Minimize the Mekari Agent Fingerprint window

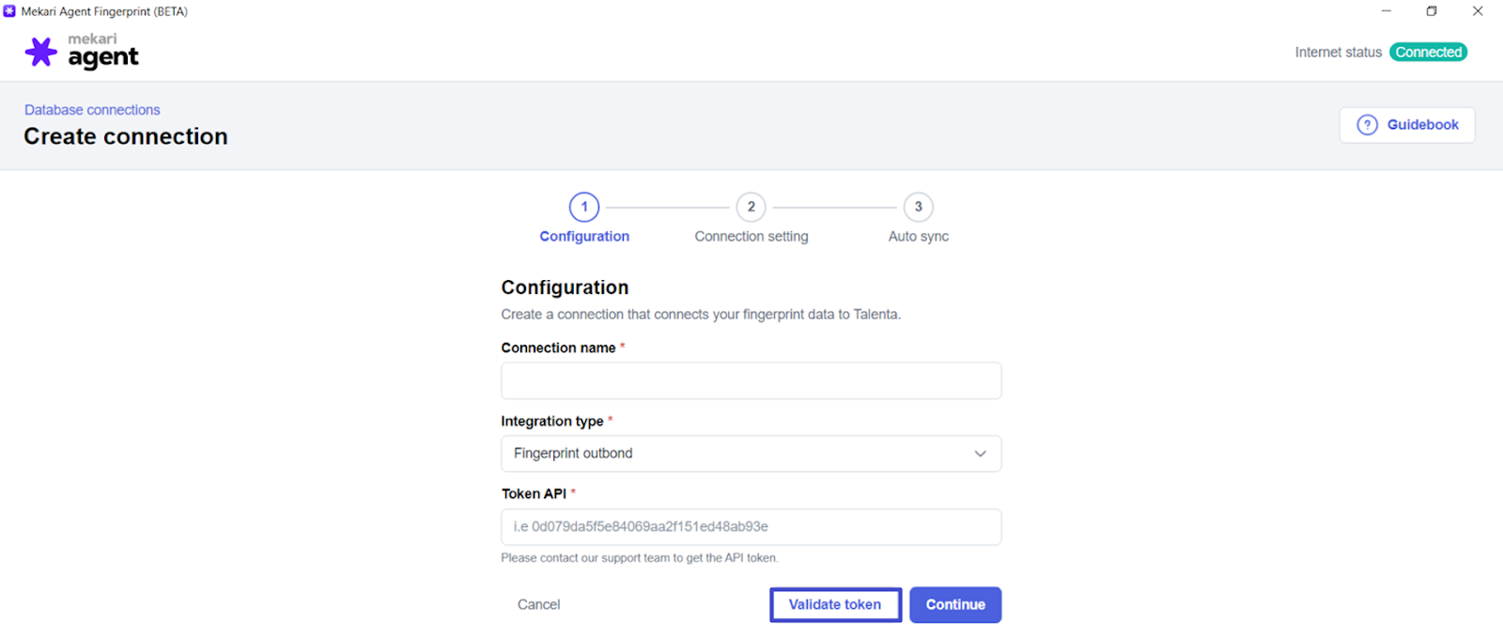1386,11
